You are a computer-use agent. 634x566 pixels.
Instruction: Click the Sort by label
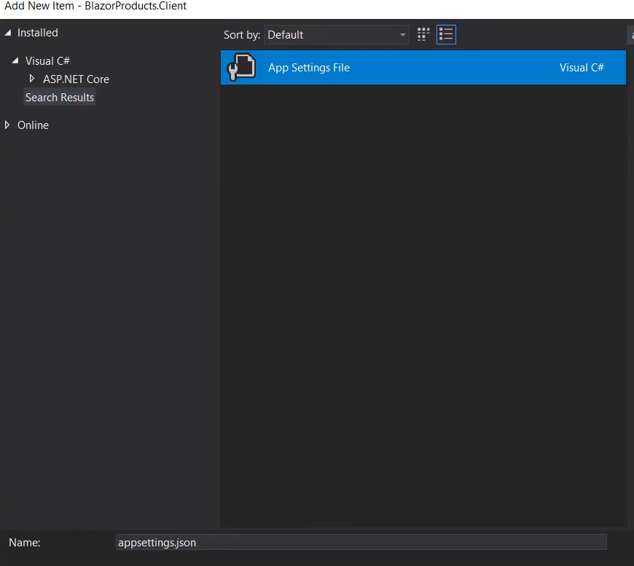point(242,35)
